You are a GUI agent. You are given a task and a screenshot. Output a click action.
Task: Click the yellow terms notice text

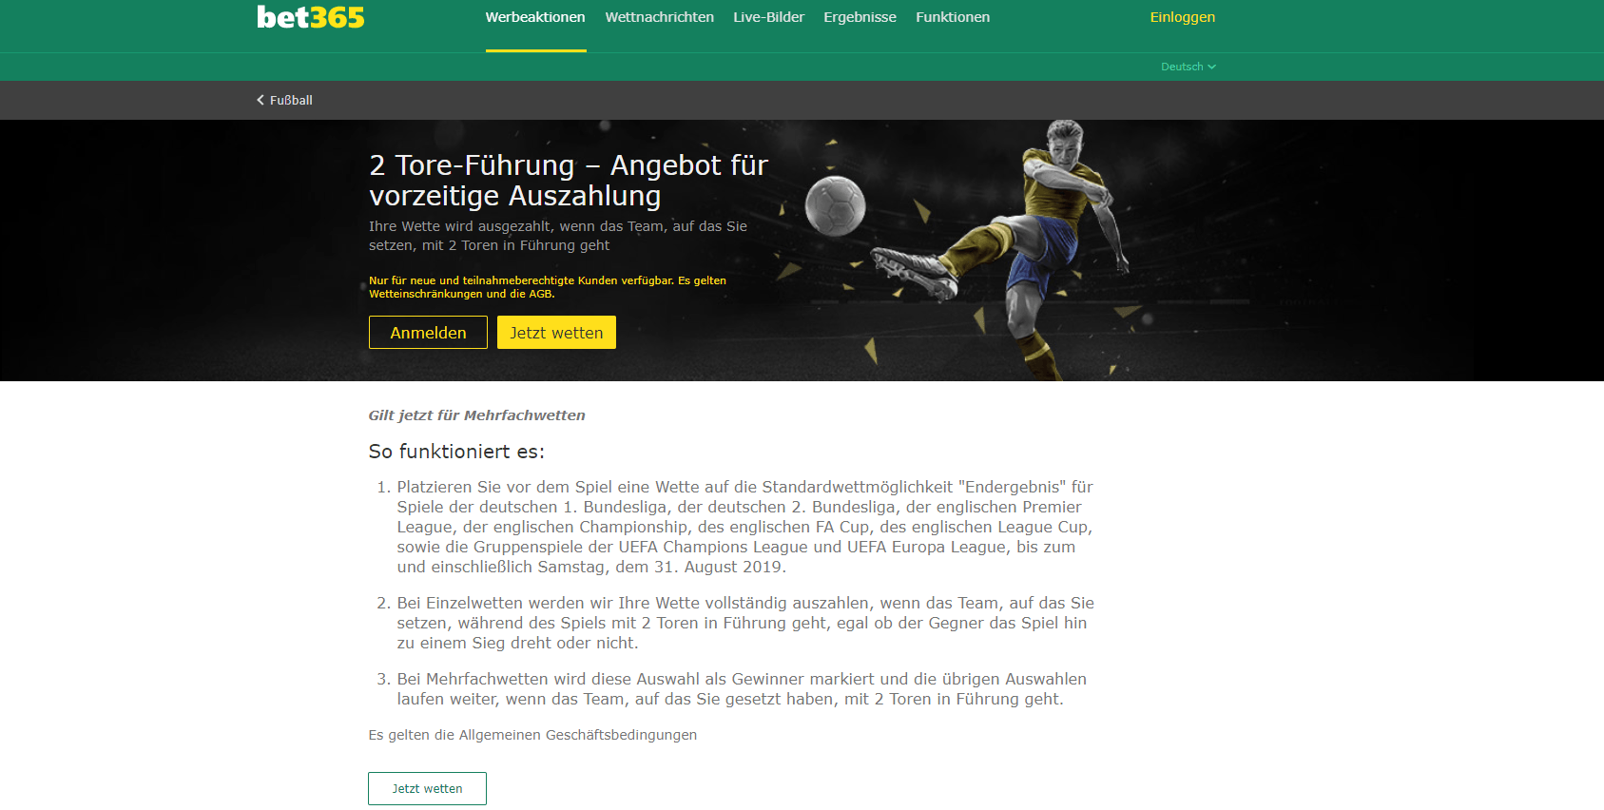[547, 287]
